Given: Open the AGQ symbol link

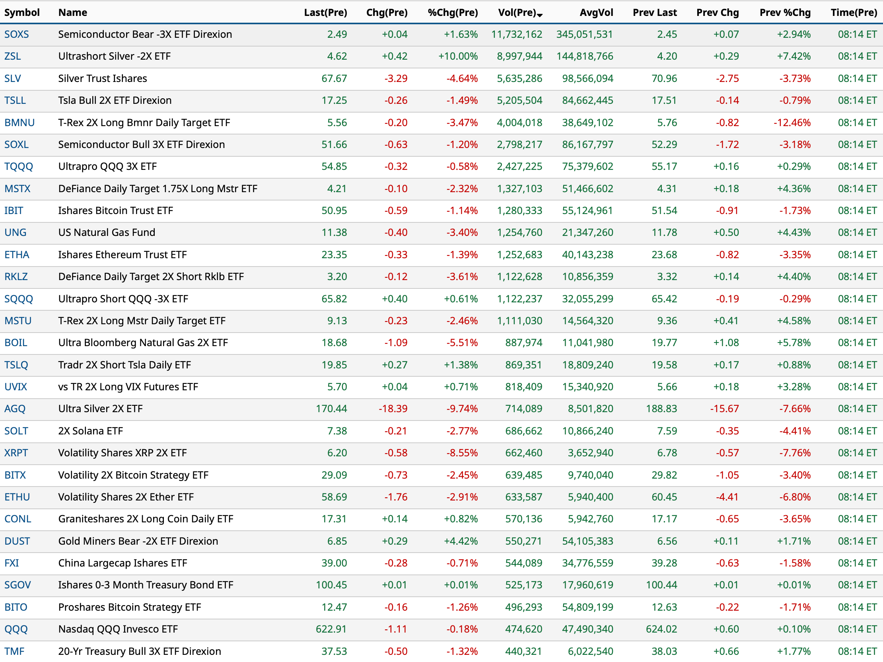Looking at the screenshot, I should pyautogui.click(x=15, y=409).
